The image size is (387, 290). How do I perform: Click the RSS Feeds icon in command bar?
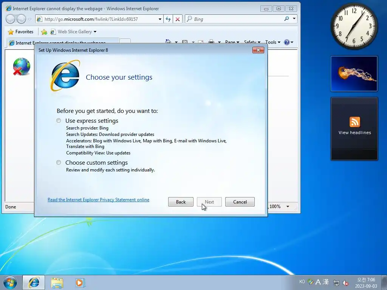point(184,42)
